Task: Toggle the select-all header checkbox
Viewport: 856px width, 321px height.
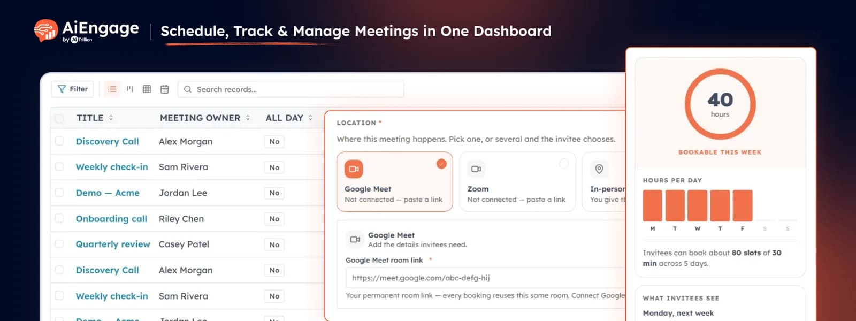Action: [59, 118]
